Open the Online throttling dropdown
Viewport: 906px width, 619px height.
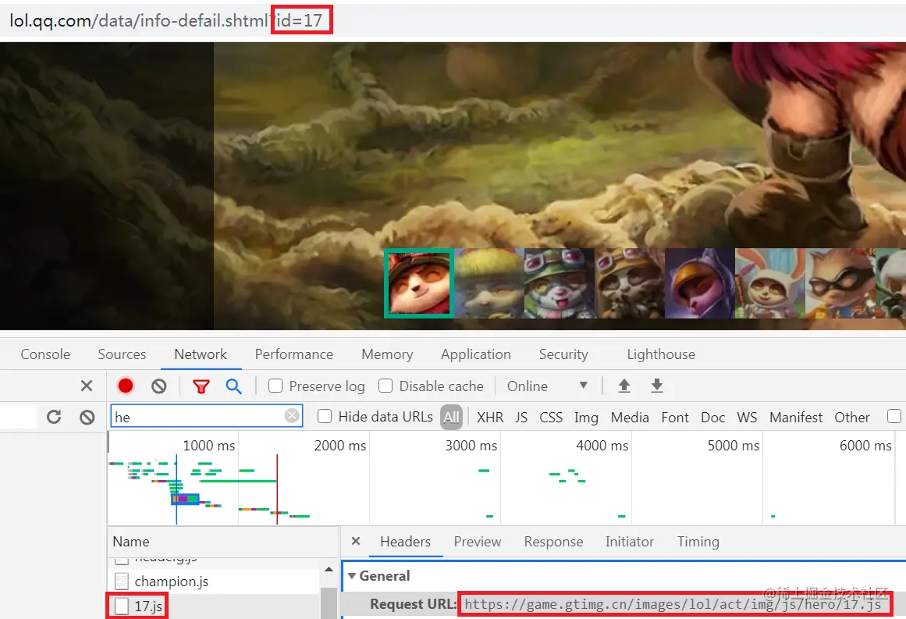coord(546,386)
